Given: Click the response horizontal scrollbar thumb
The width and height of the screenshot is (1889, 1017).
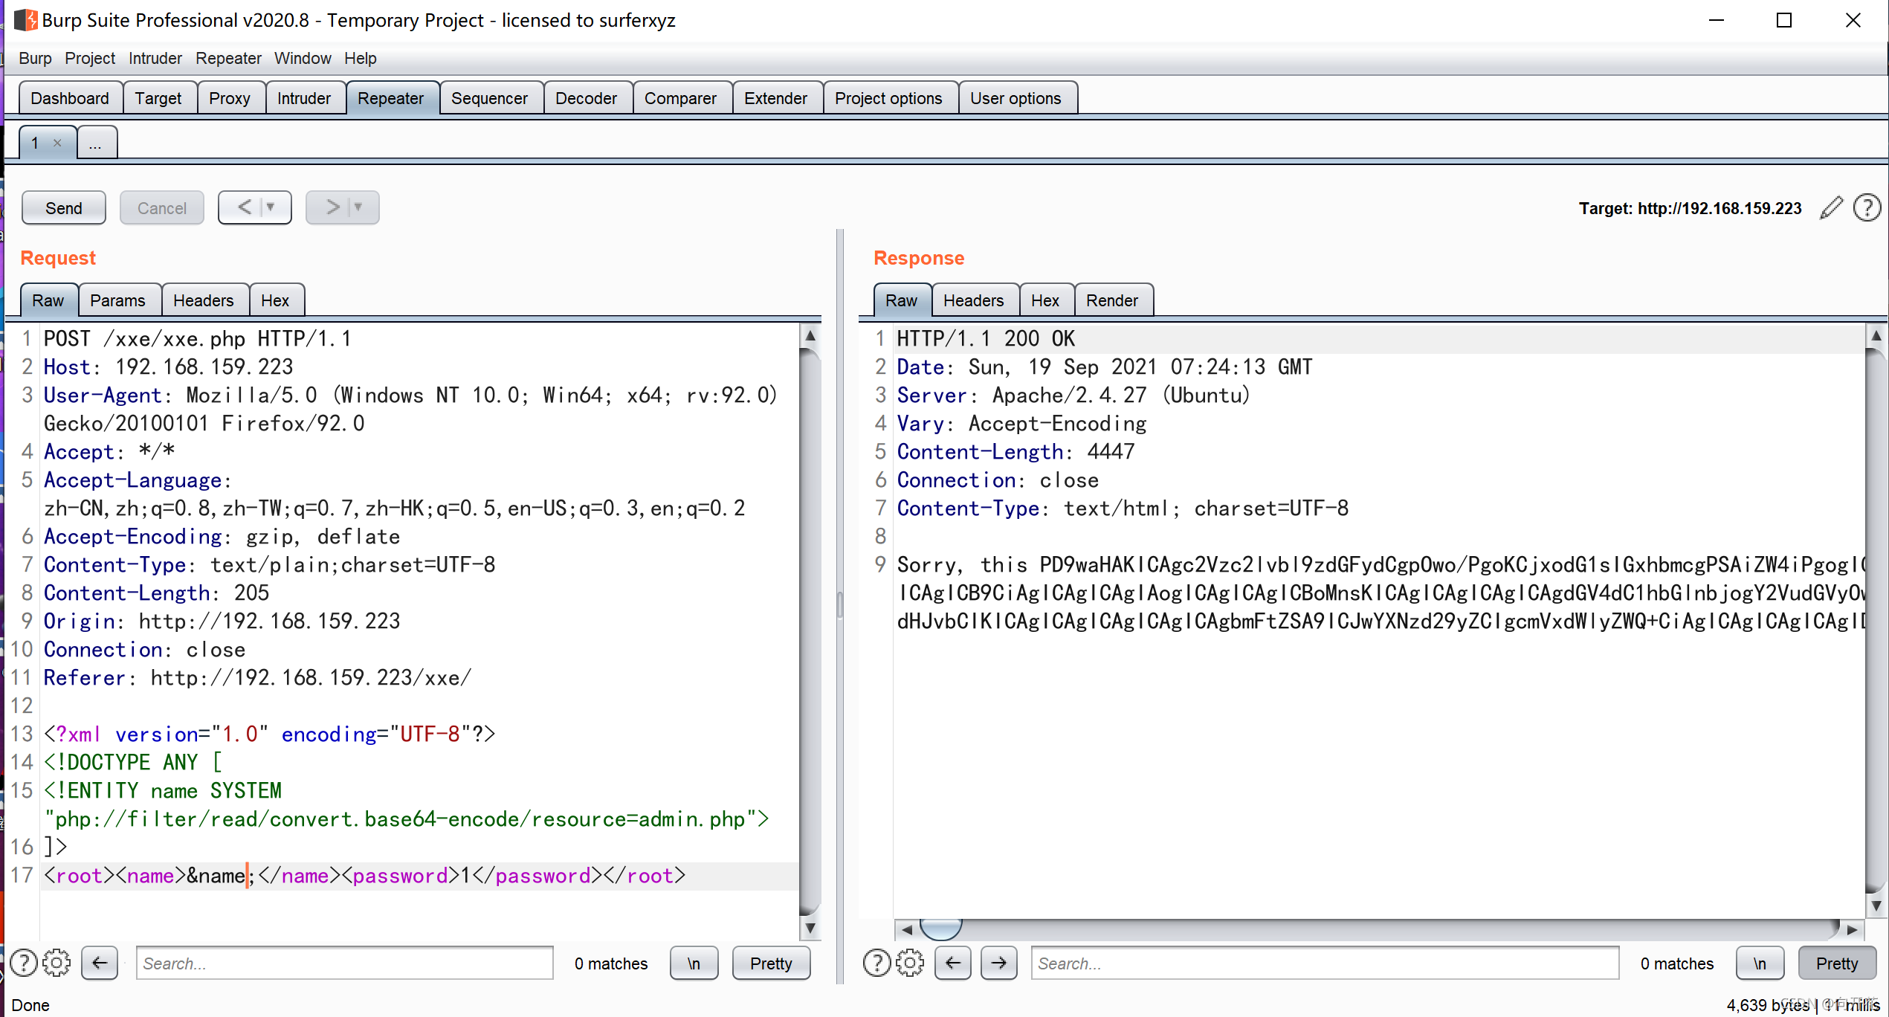Looking at the screenshot, I should (x=940, y=928).
